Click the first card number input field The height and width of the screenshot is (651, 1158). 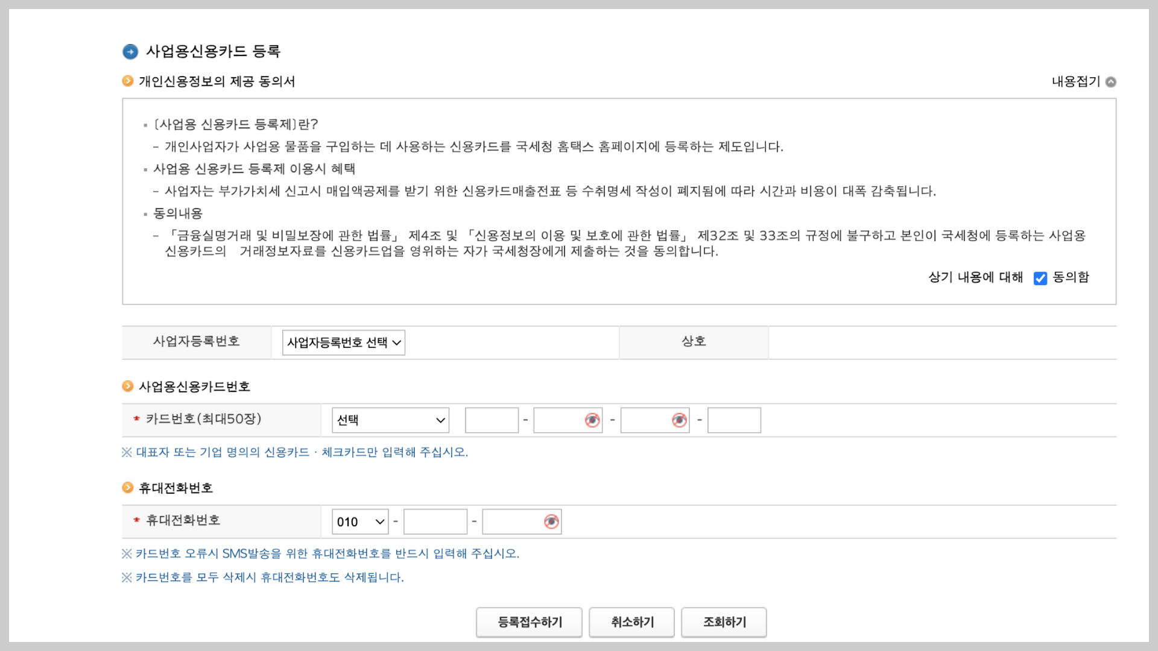[492, 420]
